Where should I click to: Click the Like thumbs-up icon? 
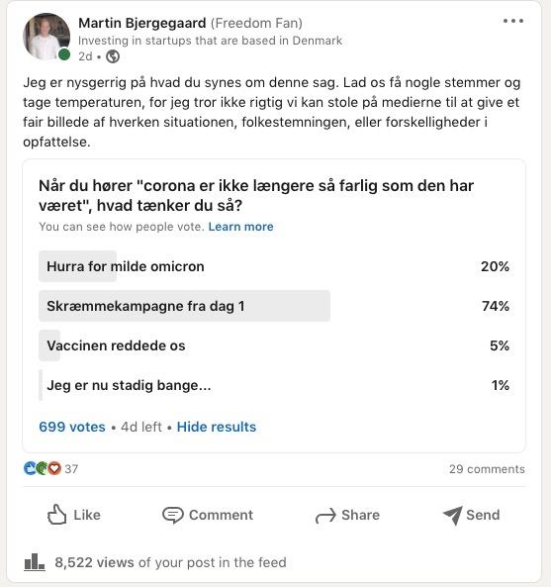[56, 515]
